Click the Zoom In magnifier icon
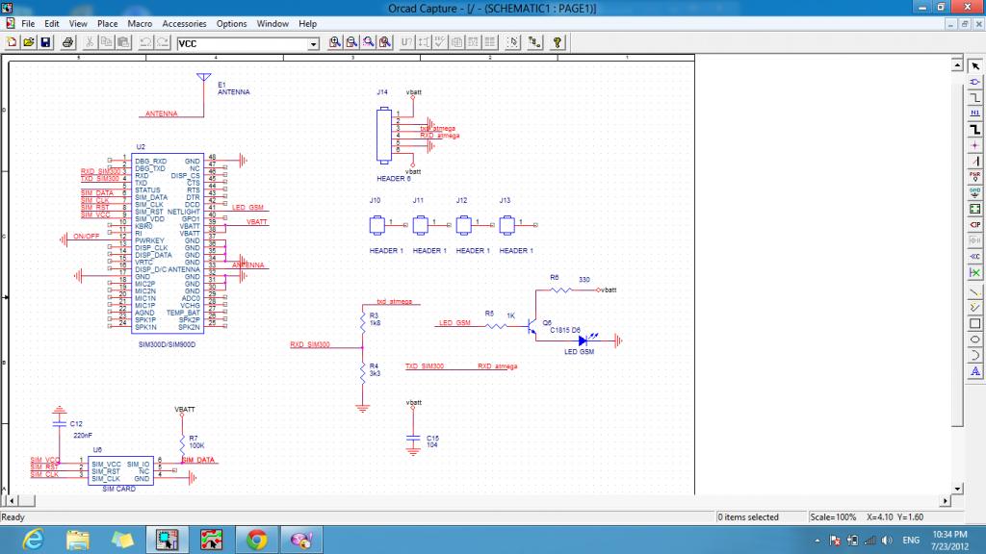This screenshot has height=554, width=986. [x=334, y=42]
